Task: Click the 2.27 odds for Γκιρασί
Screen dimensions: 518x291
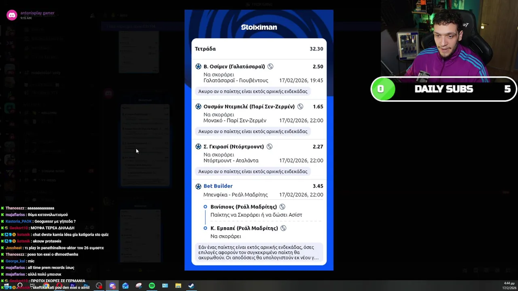Action: 318,147
